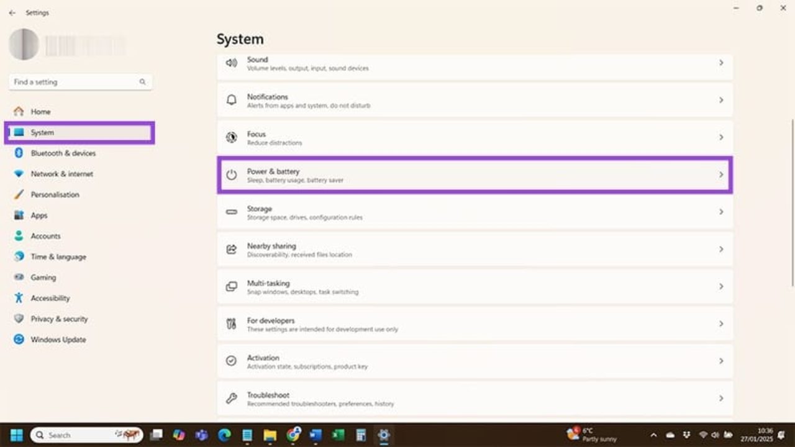
Task: Select the Gaming icon in the sidebar
Action: click(x=43, y=277)
